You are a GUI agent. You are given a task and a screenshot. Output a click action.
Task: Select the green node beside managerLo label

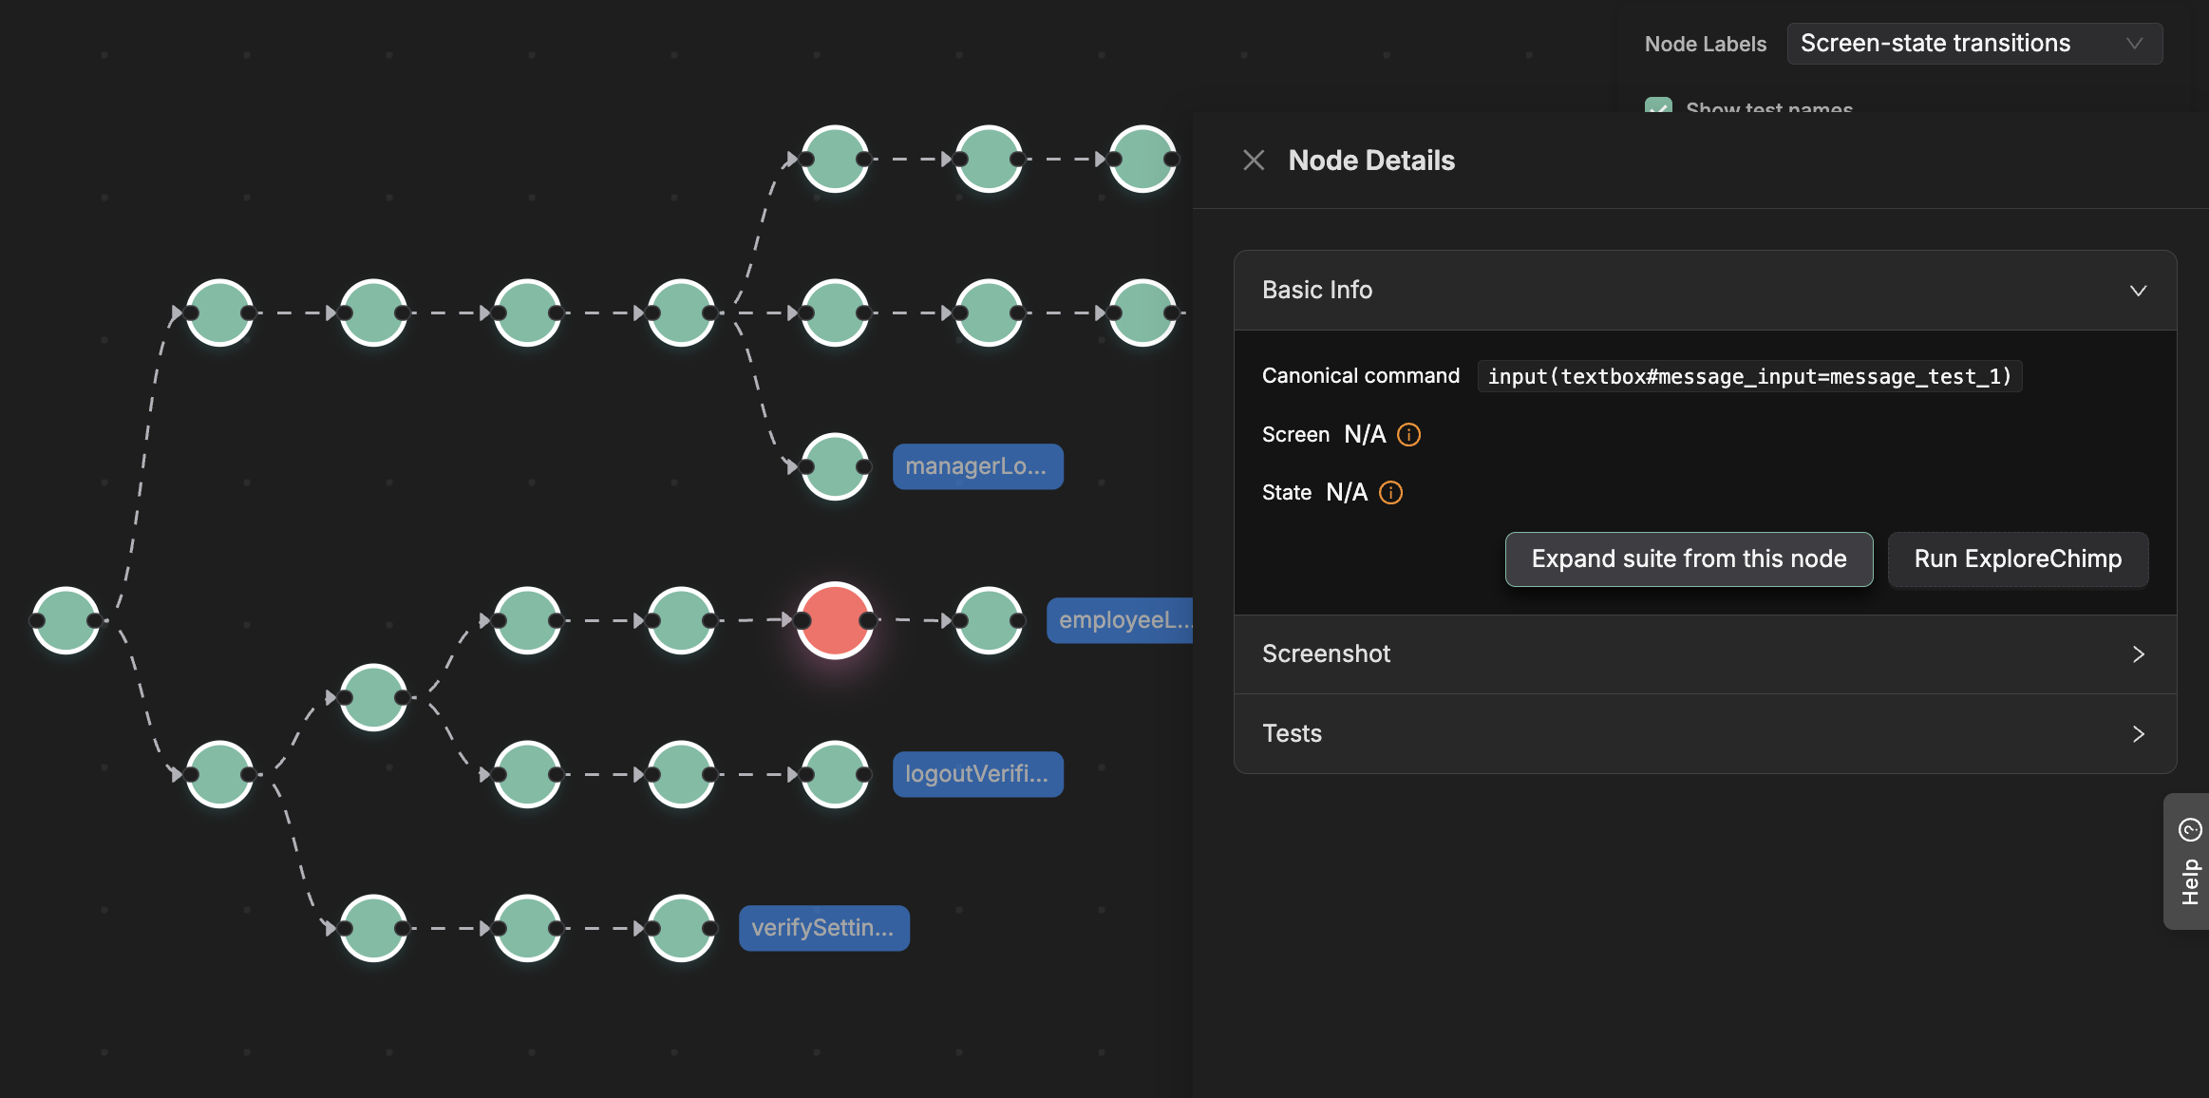point(834,465)
